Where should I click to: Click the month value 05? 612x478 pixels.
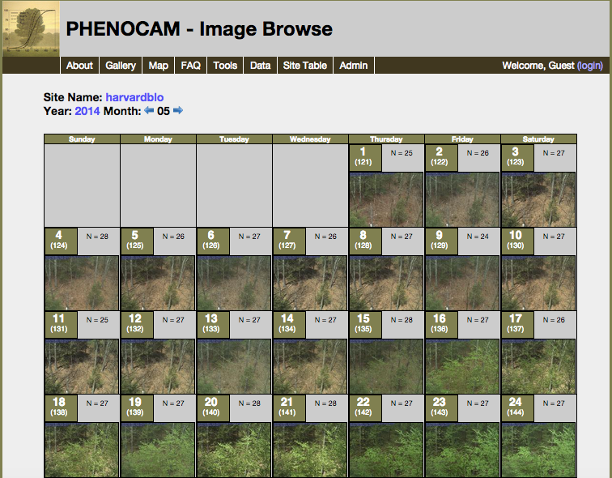pos(164,111)
